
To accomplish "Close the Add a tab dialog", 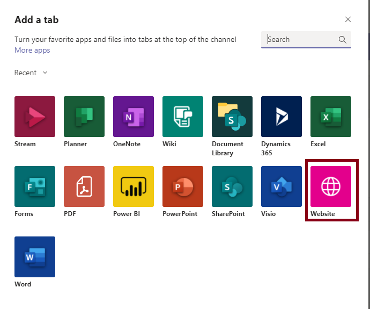I will click(348, 19).
